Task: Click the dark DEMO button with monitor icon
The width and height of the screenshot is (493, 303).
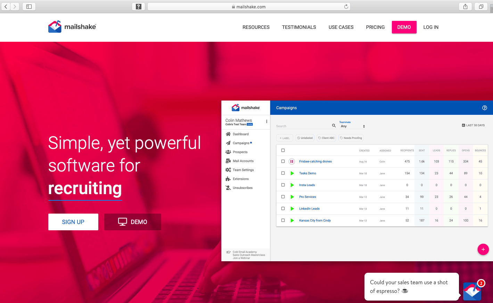Action: 133,222
